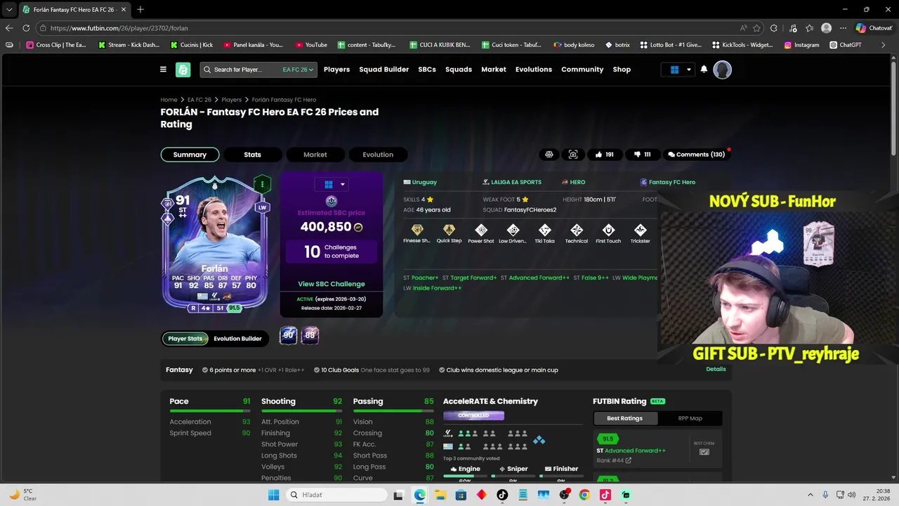Image resolution: width=899 pixels, height=506 pixels.
Task: Click the ST Advanced Forward++ role
Action: [535, 278]
